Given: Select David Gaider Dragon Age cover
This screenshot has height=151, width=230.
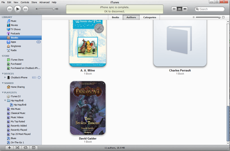Looking at the screenshot, I should pyautogui.click(x=88, y=108).
